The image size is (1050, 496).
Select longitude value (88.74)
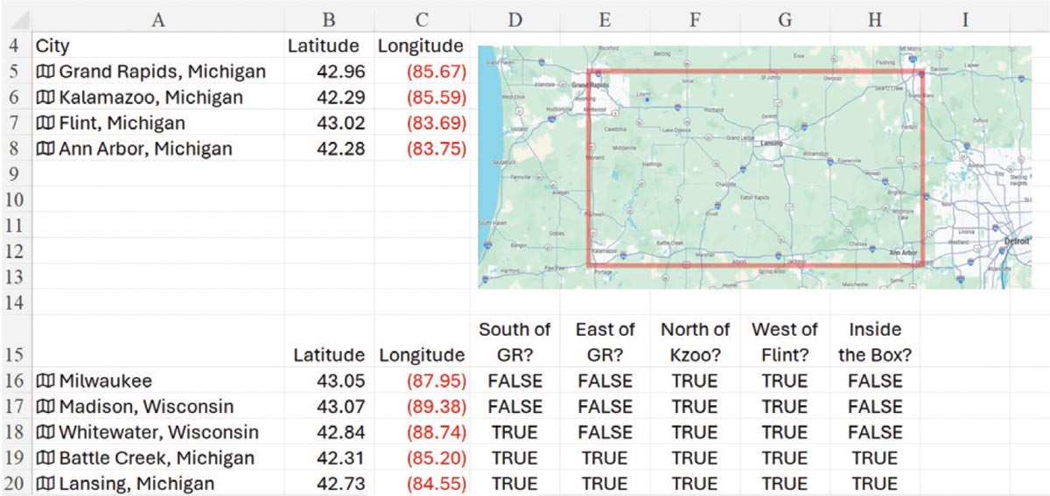(421, 433)
